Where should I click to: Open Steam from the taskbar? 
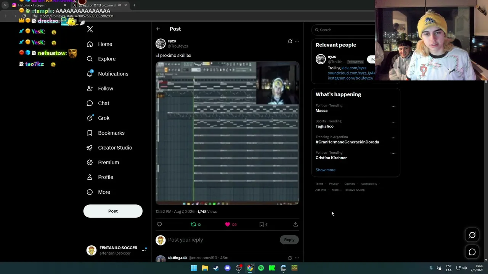(216, 268)
